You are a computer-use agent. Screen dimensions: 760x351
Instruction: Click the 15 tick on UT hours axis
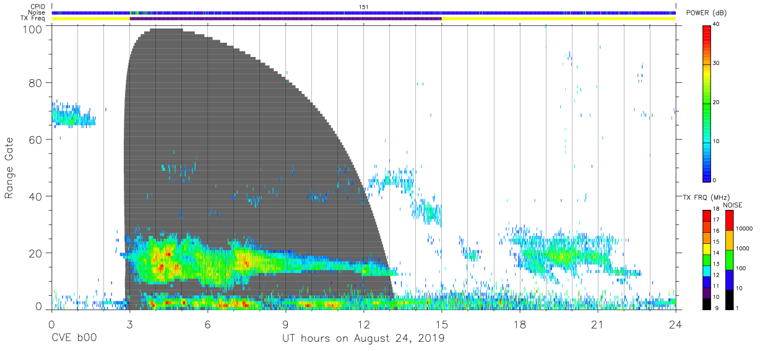(442, 324)
